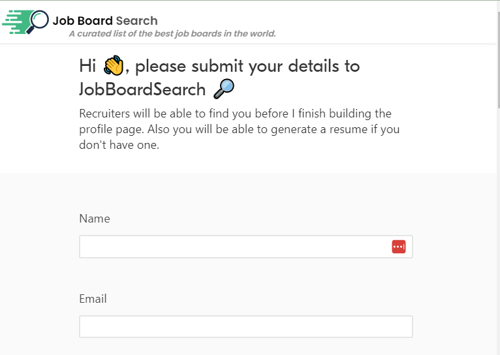The height and width of the screenshot is (355, 500).
Task: Click the "Recruiters will be able" paragraph
Action: pyautogui.click(x=235, y=114)
